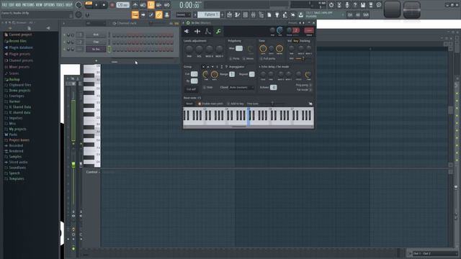The width and height of the screenshot is (461, 259).
Task: Open the Mixer view icon
Action: coord(253,14)
